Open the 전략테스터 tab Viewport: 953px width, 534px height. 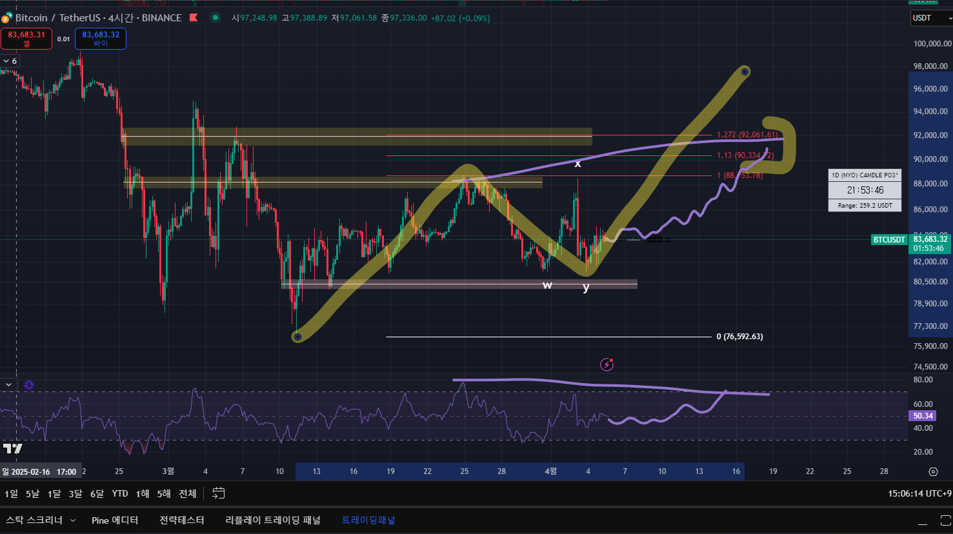click(182, 520)
